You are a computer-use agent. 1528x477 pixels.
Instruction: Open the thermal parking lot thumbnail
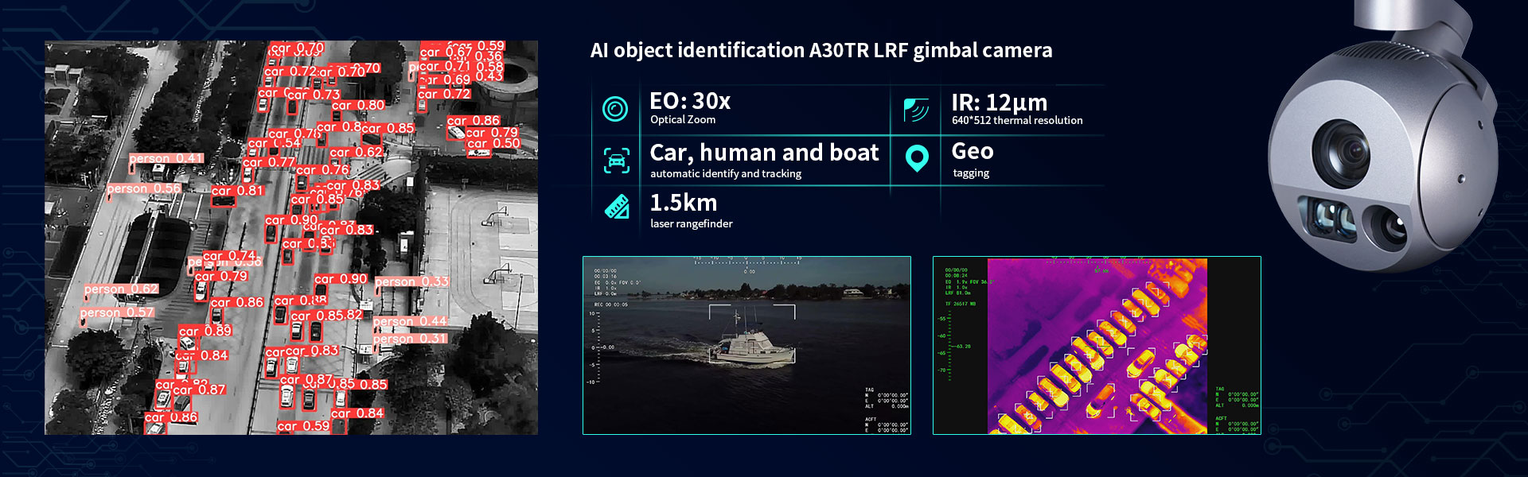[x=1097, y=345]
